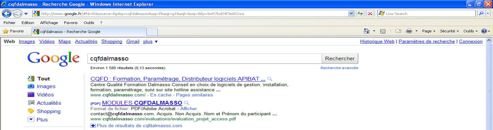Open the Outils menu in menu bar
This screenshot has width=493, height=130.
click(x=89, y=23)
